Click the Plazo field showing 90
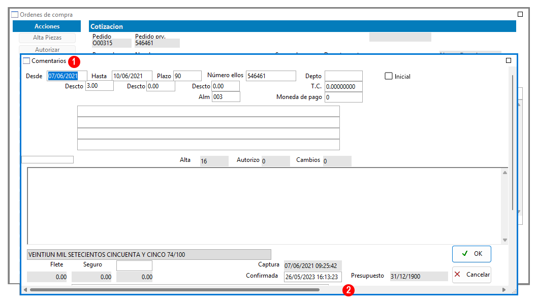537x303 pixels. (187, 76)
